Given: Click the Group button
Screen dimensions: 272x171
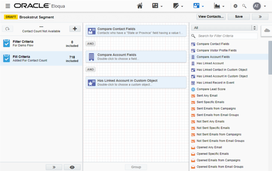Looking at the screenshot, I should [x=136, y=167].
